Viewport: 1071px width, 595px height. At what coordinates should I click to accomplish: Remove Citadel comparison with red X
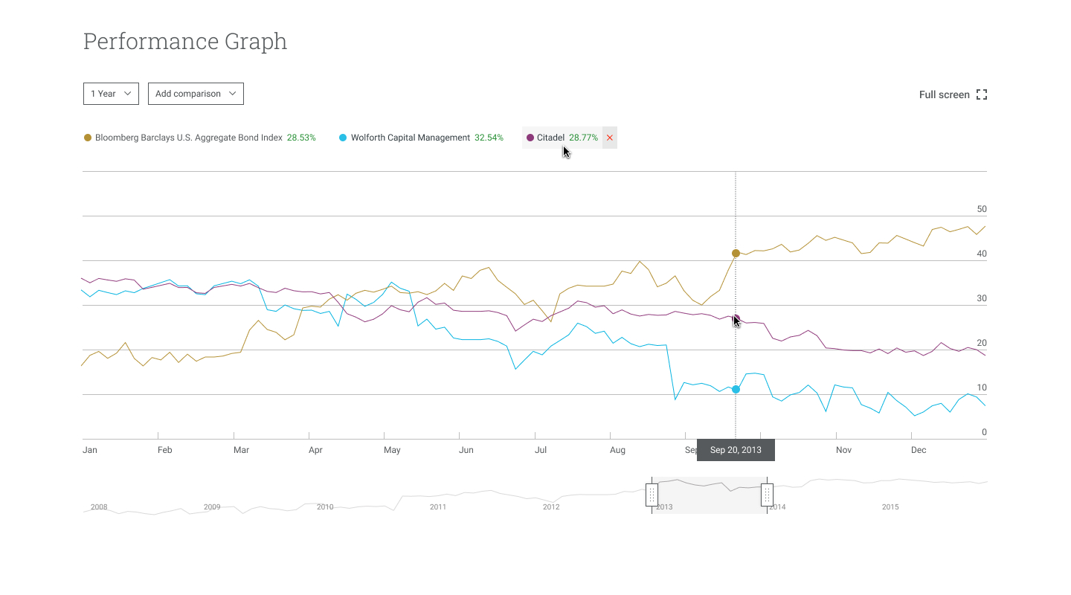[x=610, y=138]
